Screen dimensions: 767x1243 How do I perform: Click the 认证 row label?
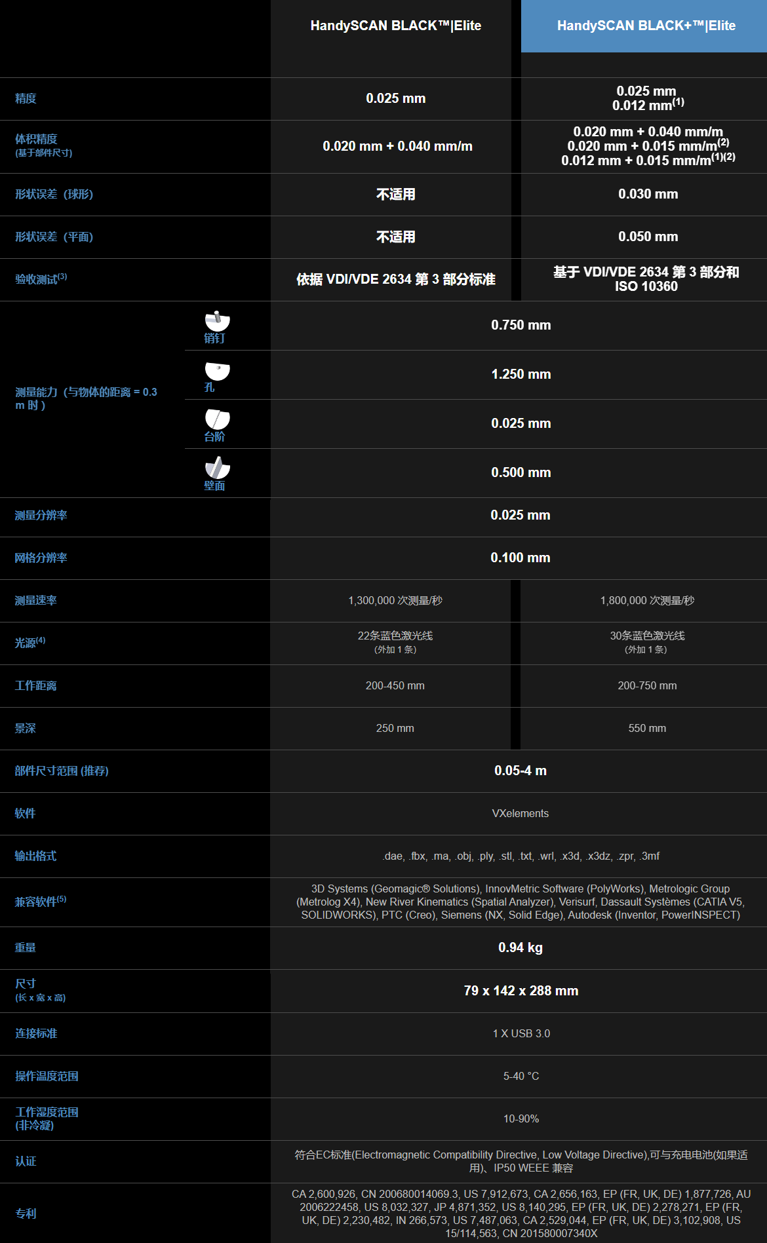pyautogui.click(x=26, y=1161)
